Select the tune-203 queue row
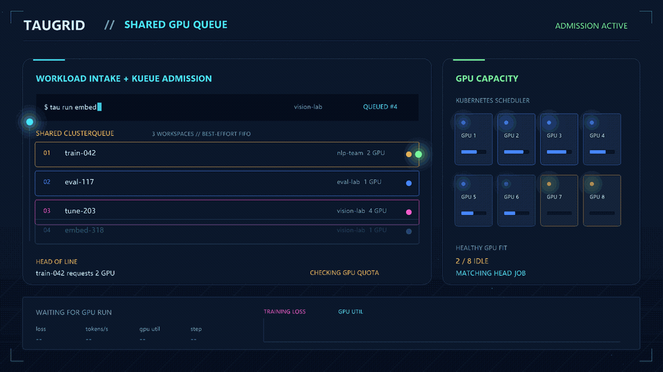Image resolution: width=663 pixels, height=372 pixels. click(227, 212)
